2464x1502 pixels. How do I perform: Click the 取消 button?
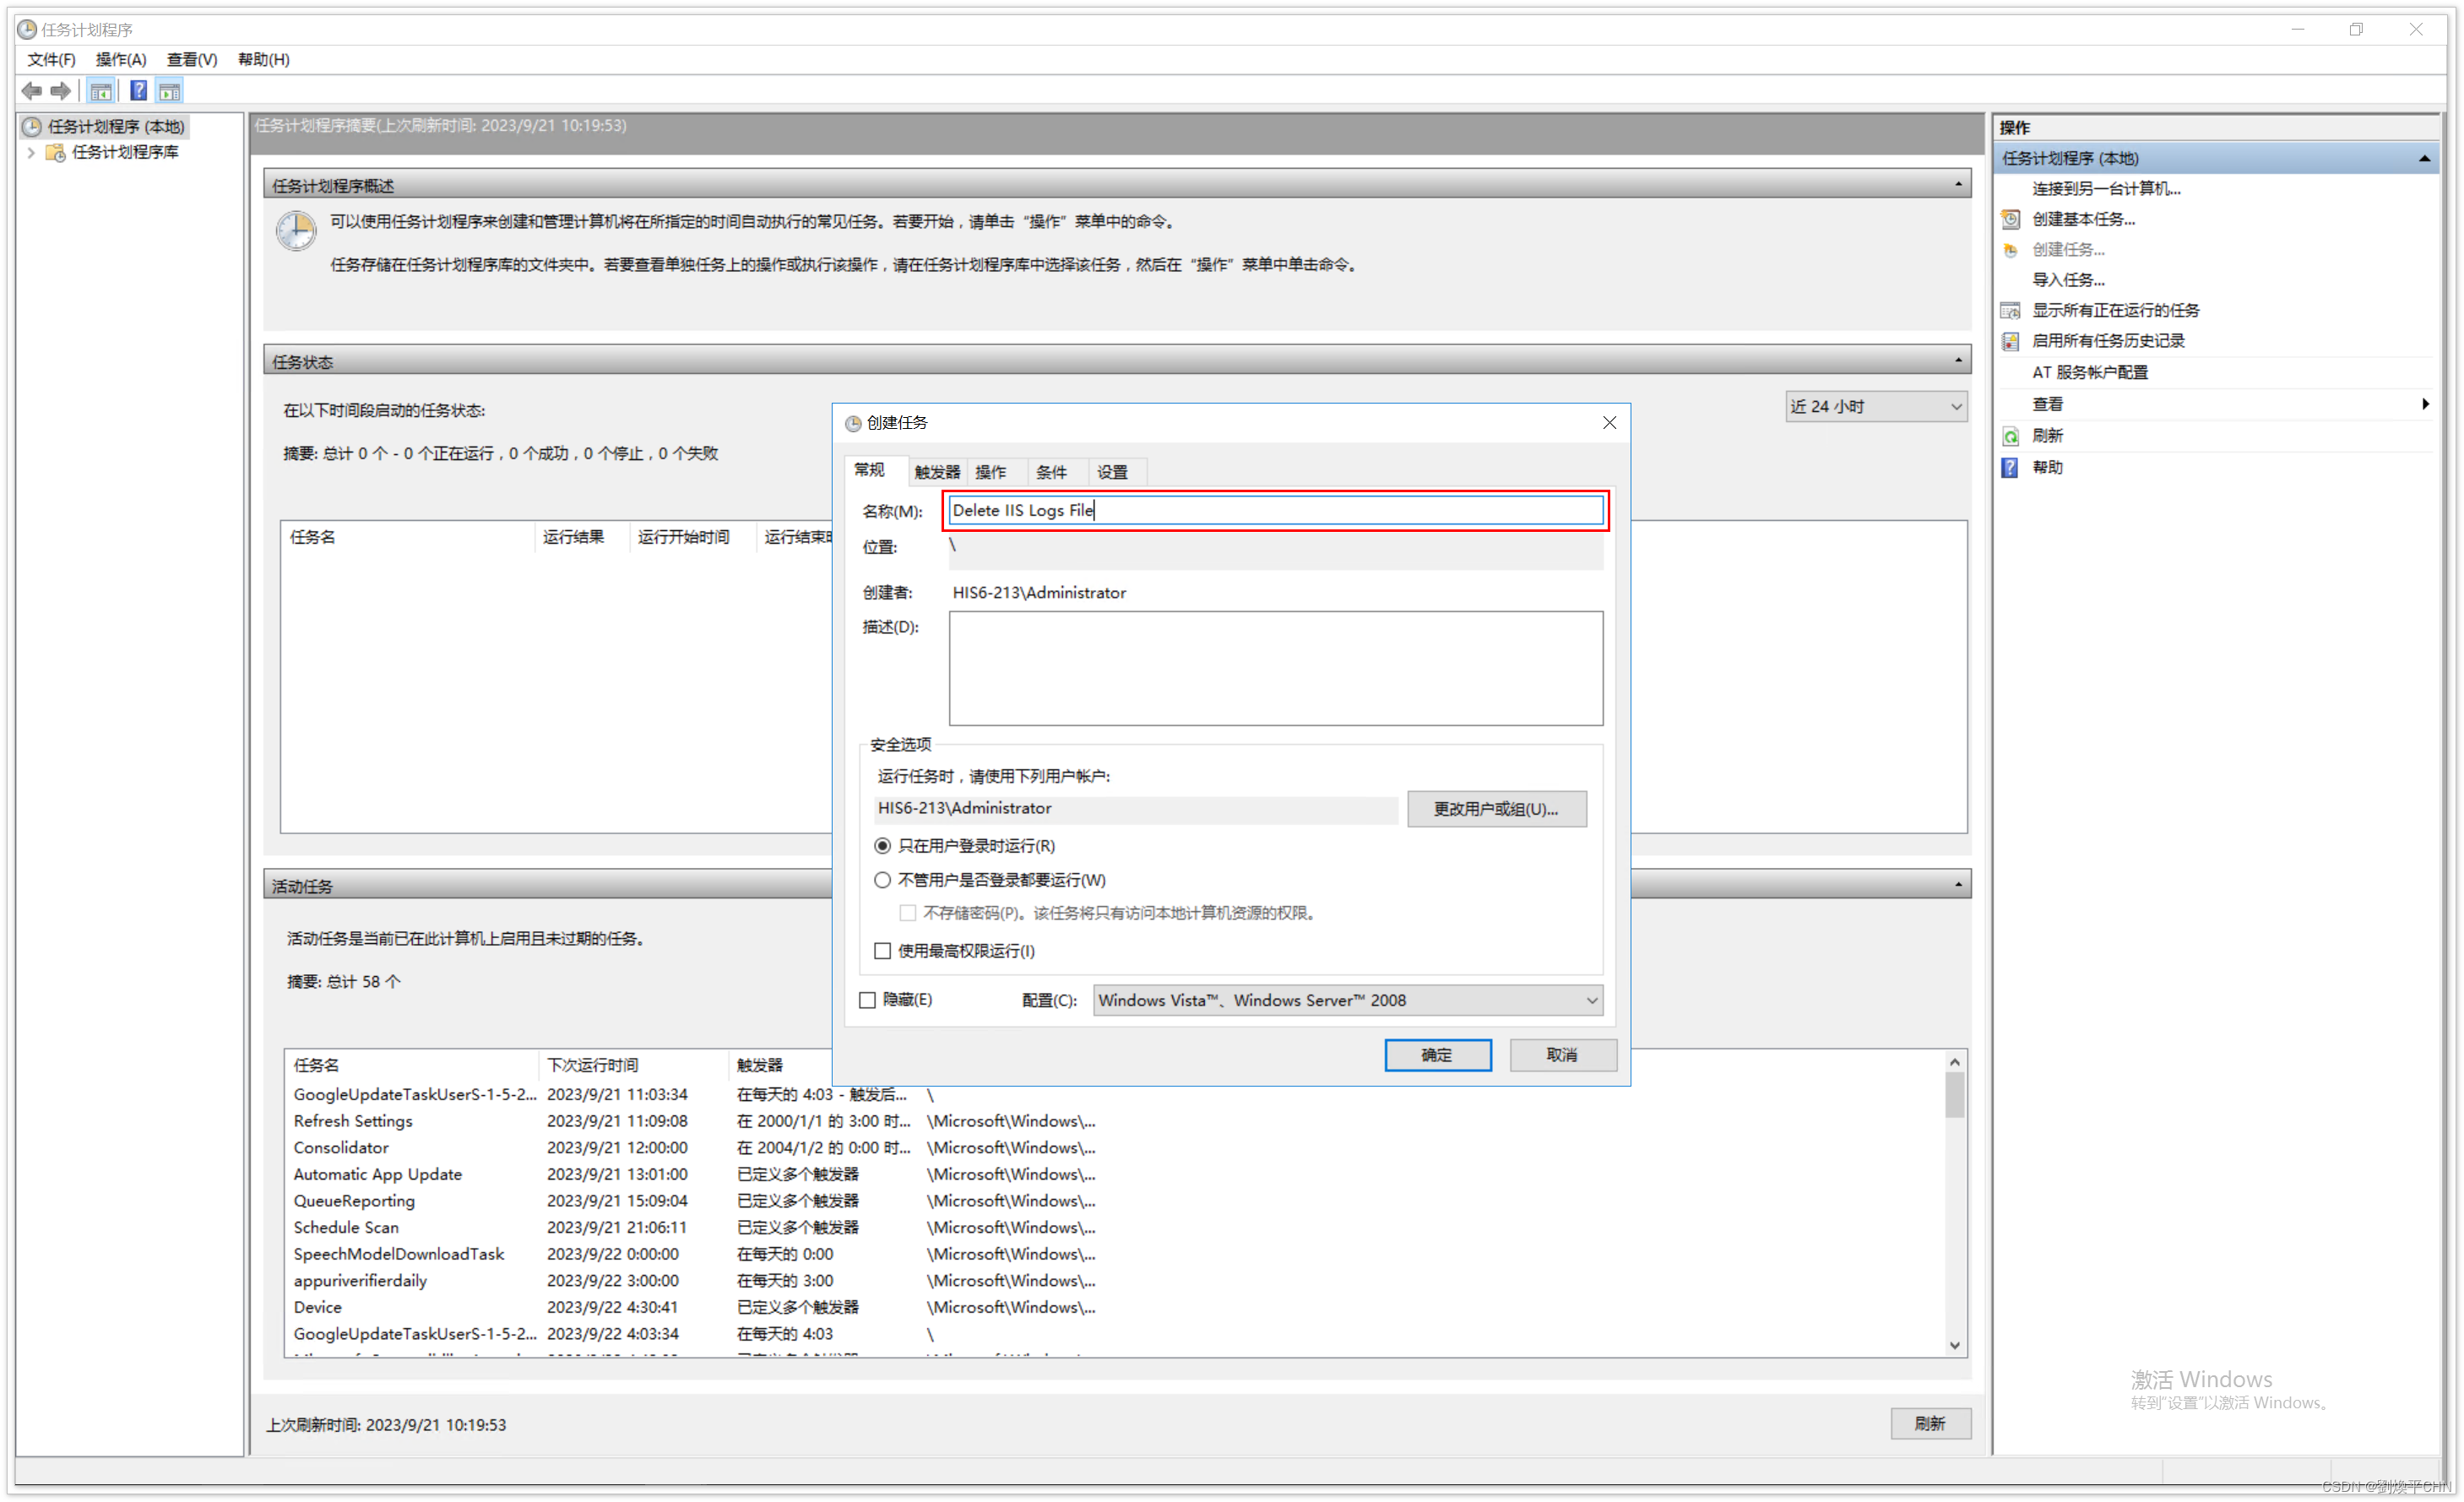(1562, 1055)
